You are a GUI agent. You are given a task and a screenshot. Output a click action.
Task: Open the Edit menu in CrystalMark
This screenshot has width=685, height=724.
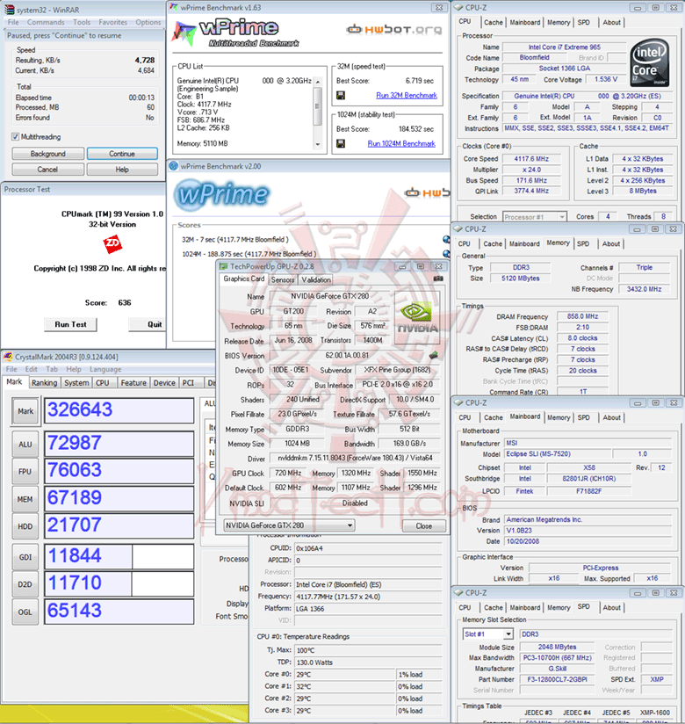32,369
